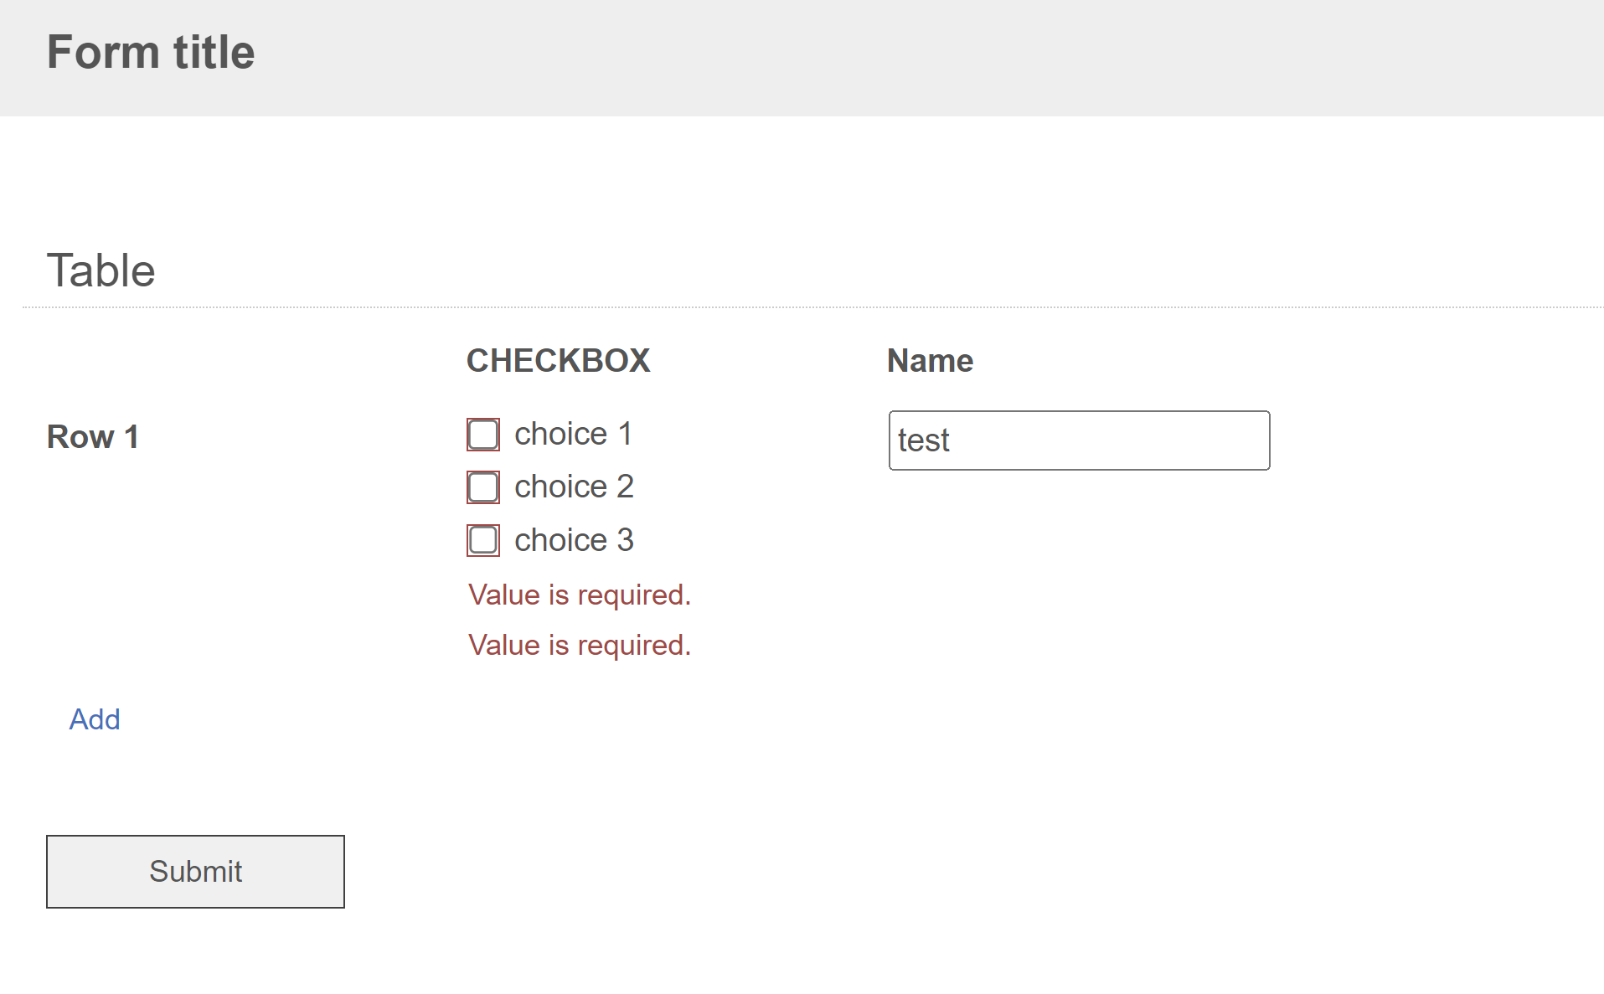
Task: Click the dotted divider under the Table heading
Action: tap(812, 307)
